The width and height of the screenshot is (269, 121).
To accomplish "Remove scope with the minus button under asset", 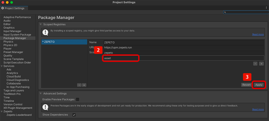I will [255, 64].
